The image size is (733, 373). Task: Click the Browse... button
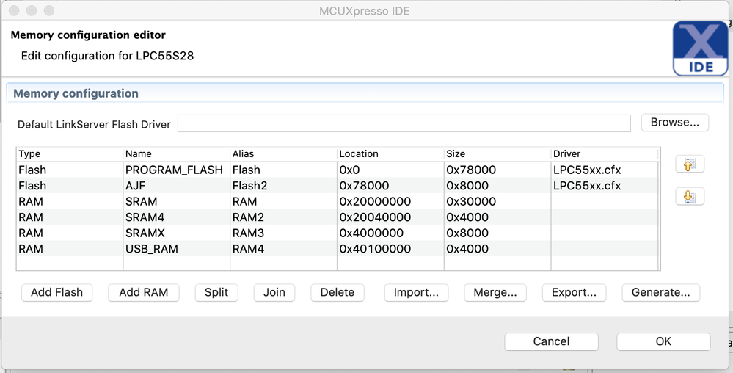[674, 123]
